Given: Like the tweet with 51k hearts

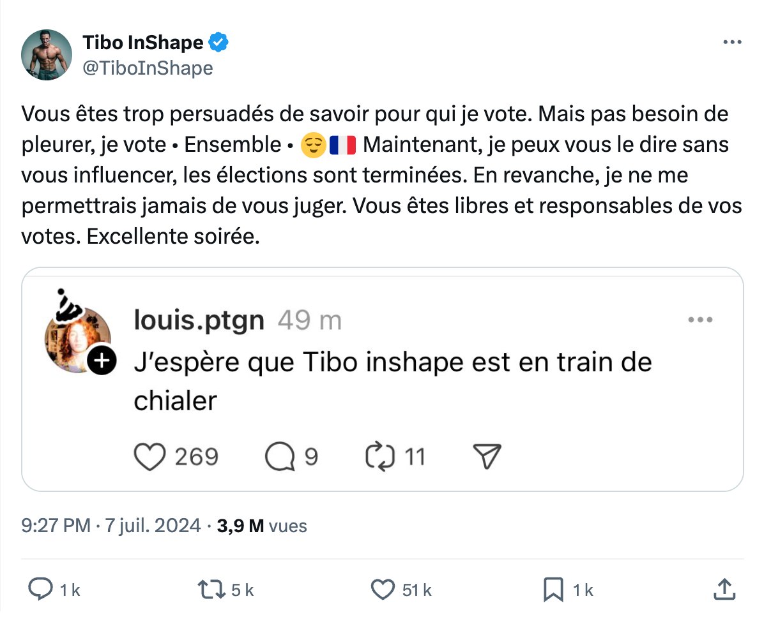Looking at the screenshot, I should pyautogui.click(x=383, y=590).
